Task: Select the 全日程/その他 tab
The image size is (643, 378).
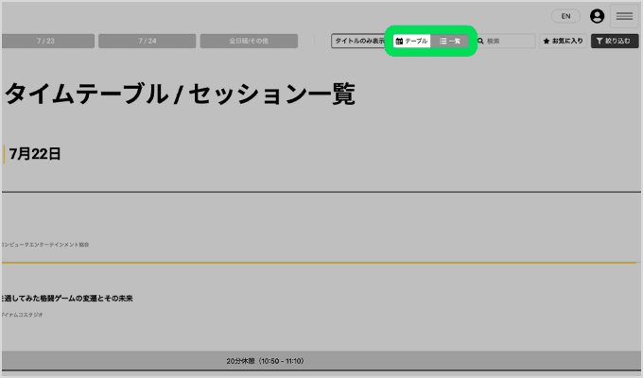Action: click(x=249, y=41)
